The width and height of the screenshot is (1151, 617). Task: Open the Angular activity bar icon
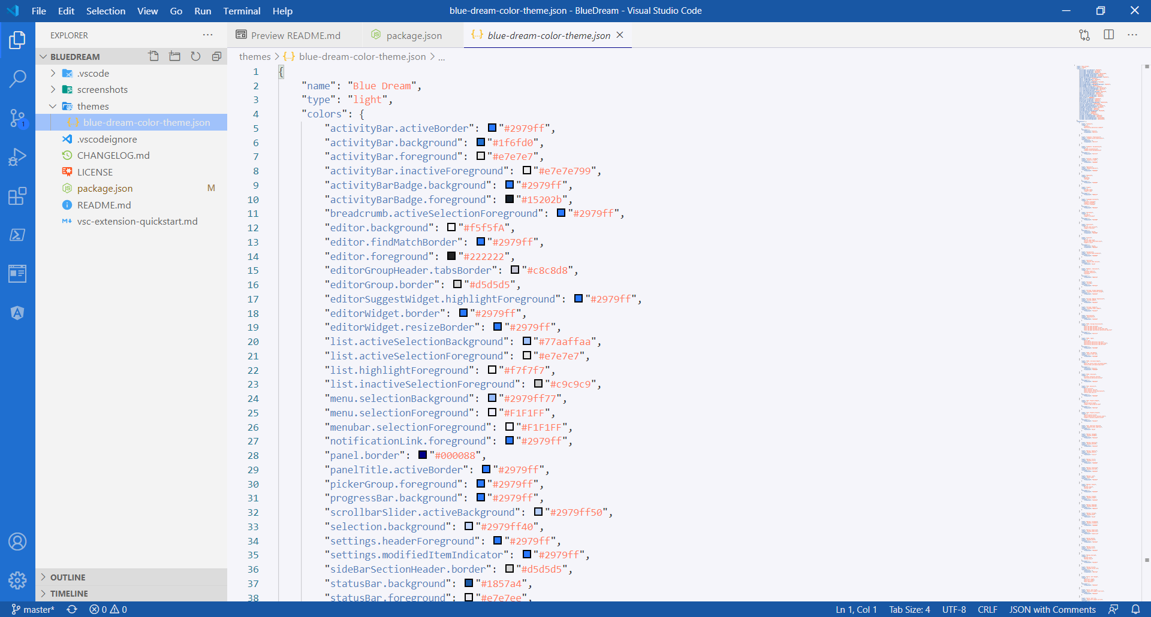tap(17, 313)
